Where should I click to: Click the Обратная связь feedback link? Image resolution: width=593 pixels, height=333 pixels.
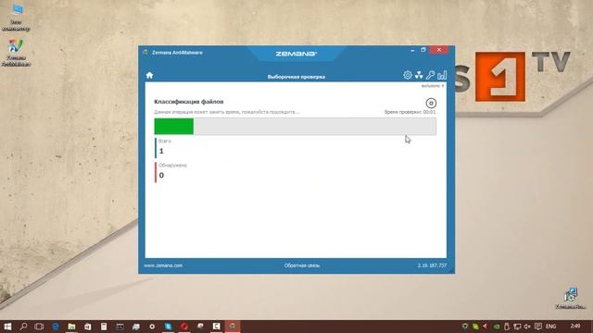[x=302, y=265]
